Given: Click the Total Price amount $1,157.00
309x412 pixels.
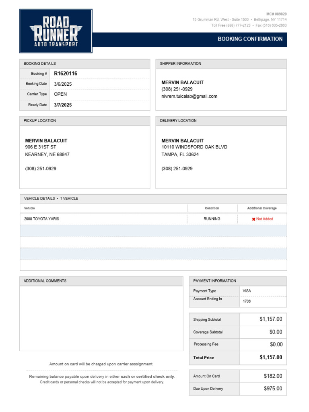Looking at the screenshot, I should point(271,357).
